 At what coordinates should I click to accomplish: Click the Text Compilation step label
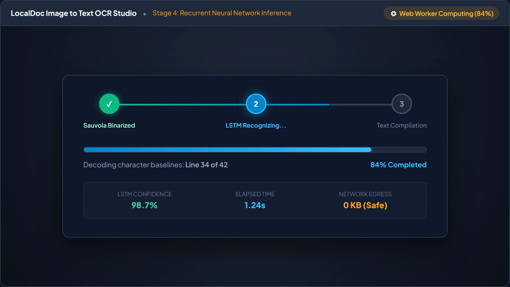401,125
